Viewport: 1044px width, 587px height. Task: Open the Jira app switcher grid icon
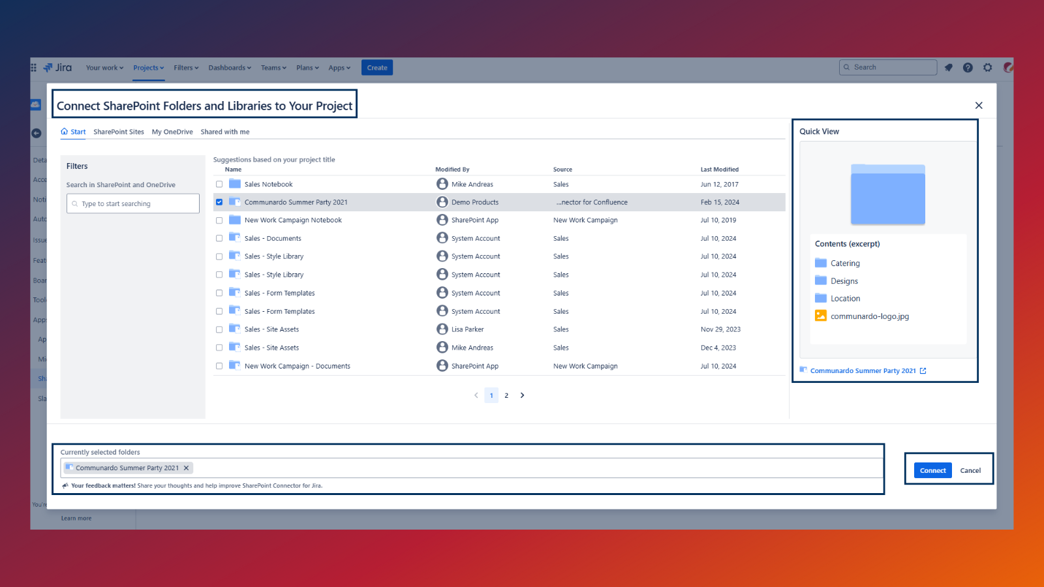coord(34,68)
